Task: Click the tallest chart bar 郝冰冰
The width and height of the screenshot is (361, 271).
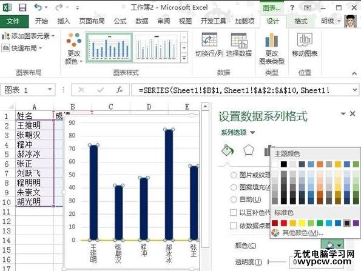Action: [x=169, y=185]
